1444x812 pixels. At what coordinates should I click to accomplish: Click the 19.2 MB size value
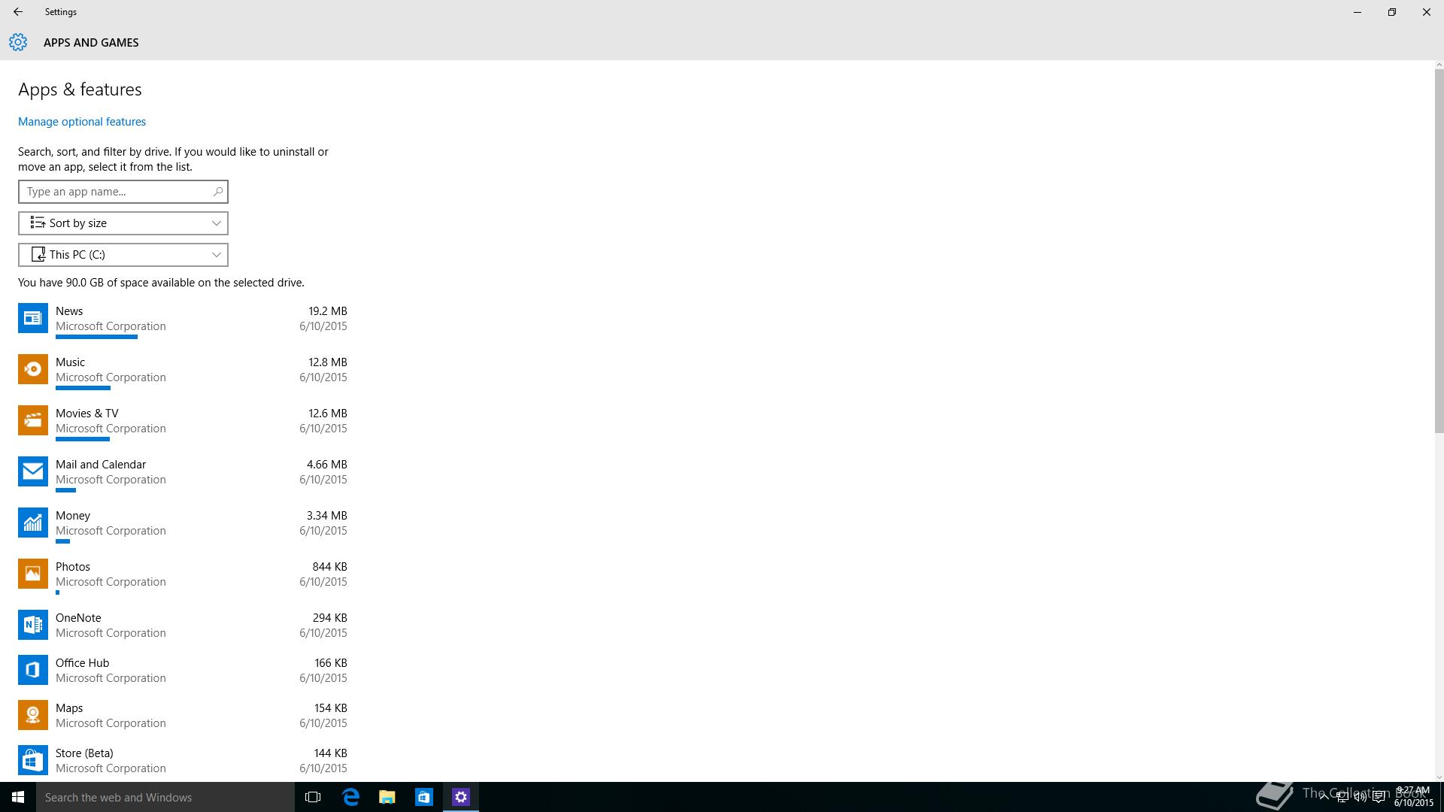pos(328,311)
